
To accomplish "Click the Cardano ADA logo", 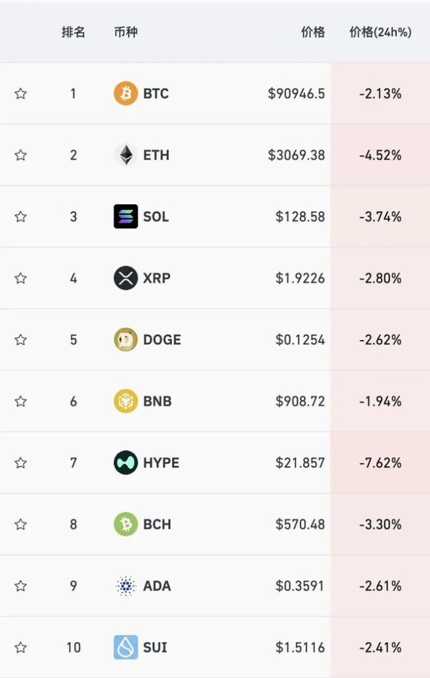I will click(126, 586).
